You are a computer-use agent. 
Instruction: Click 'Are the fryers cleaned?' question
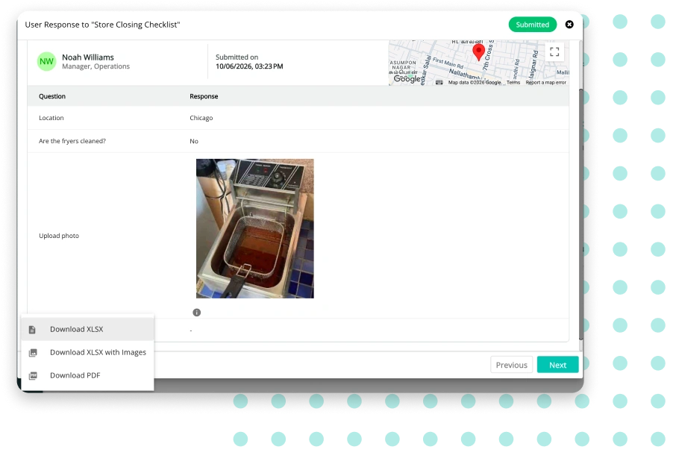pyautogui.click(x=72, y=141)
